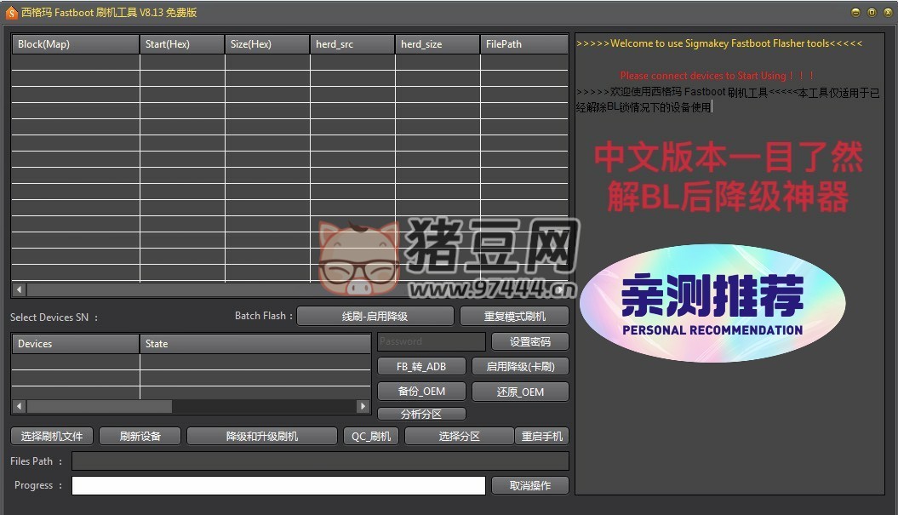
Task: Click the FB_转_ADB button
Action: (x=421, y=367)
